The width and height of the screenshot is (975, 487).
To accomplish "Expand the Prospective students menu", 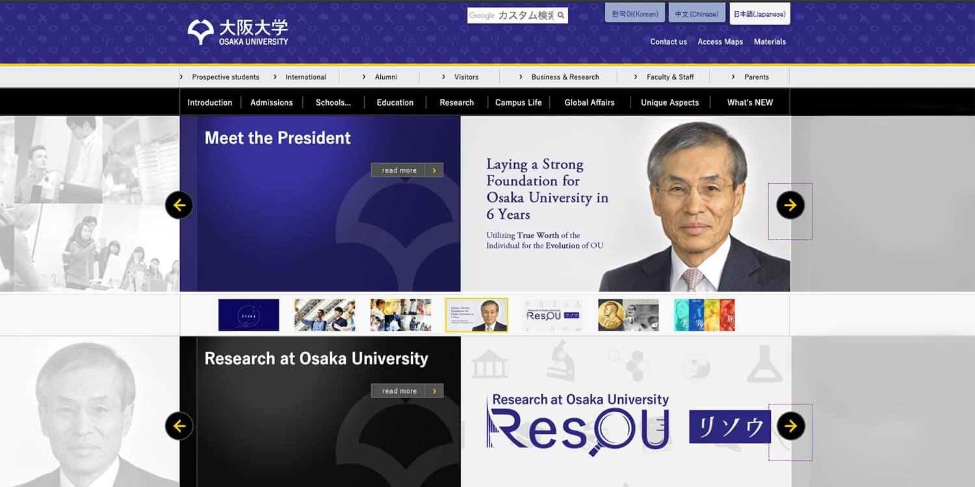I will (219, 77).
